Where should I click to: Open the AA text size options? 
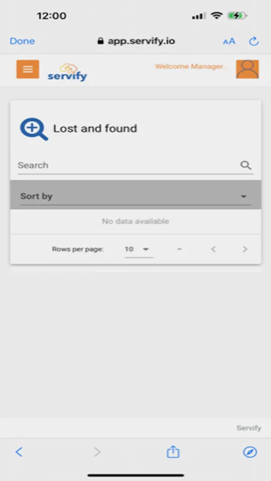(229, 41)
